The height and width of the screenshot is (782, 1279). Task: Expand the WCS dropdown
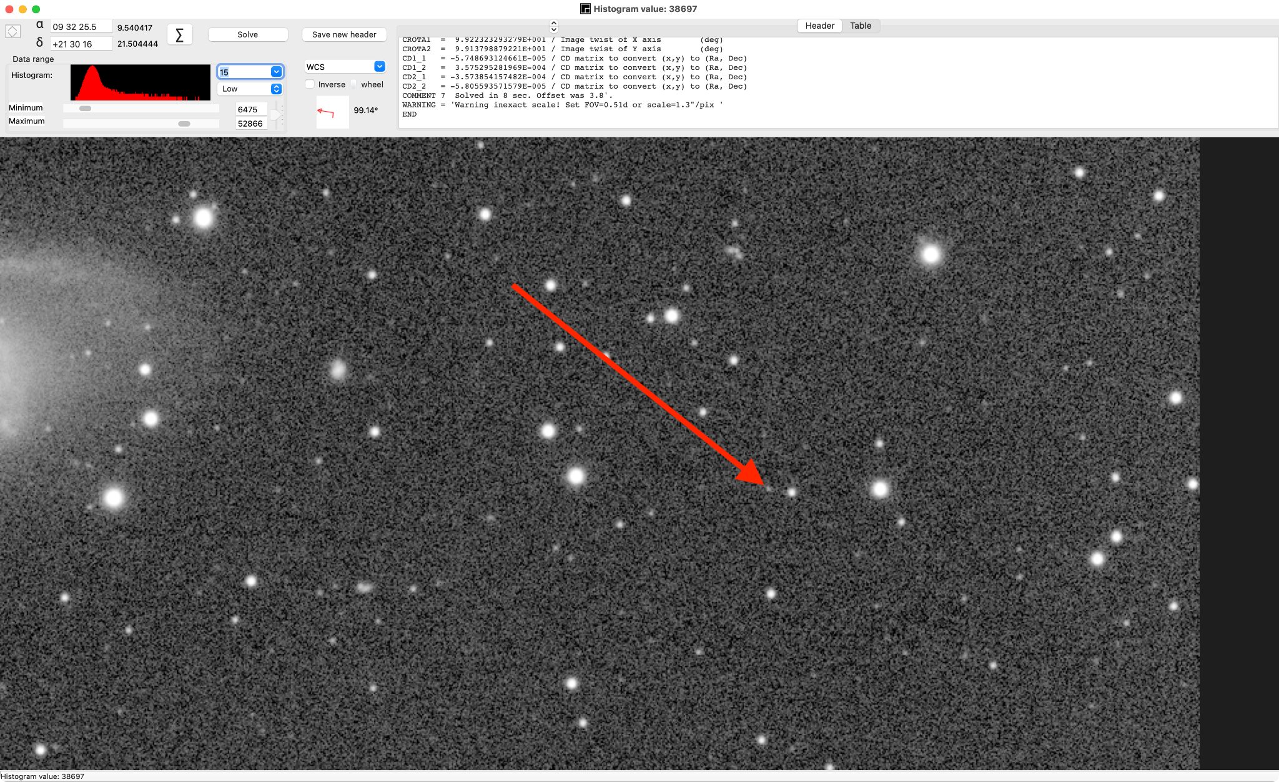(x=379, y=67)
